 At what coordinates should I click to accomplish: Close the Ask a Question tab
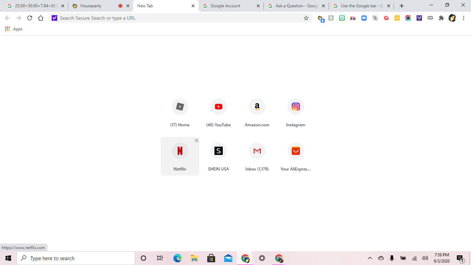tap(323, 6)
